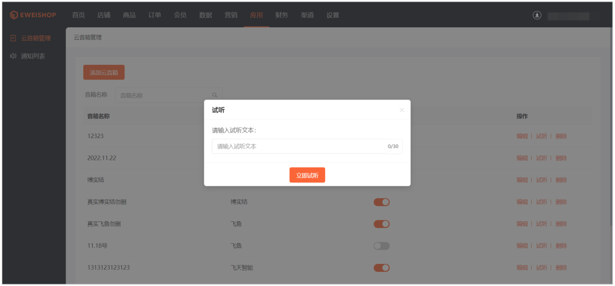Go to 订单 in navigation bar
Screen dimensions: 615x286
tap(154, 15)
